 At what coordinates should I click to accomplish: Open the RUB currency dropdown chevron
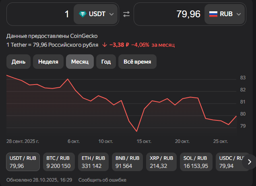[239, 14]
